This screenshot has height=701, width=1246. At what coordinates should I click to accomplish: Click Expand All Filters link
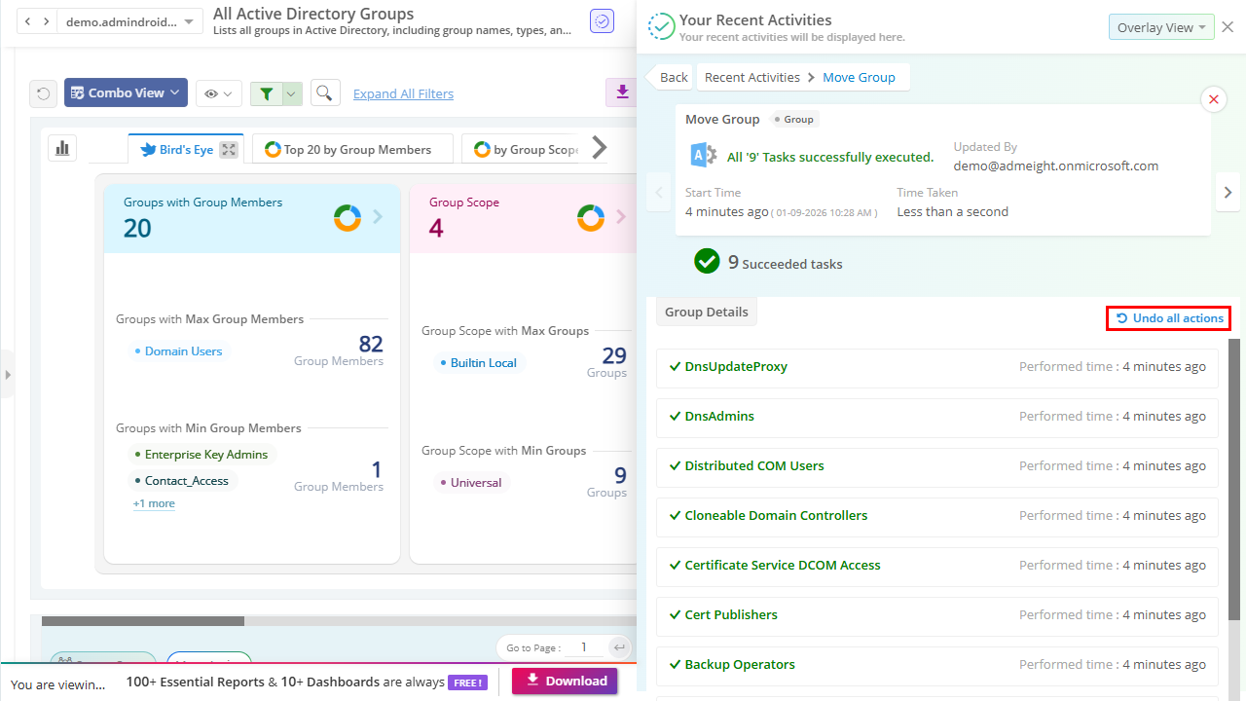[403, 93]
